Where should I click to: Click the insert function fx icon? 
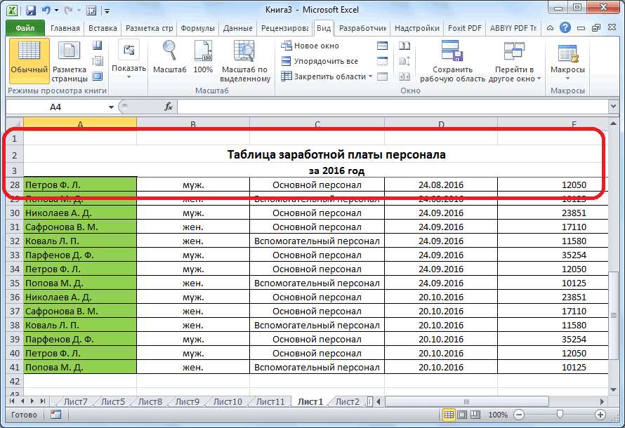[x=169, y=107]
